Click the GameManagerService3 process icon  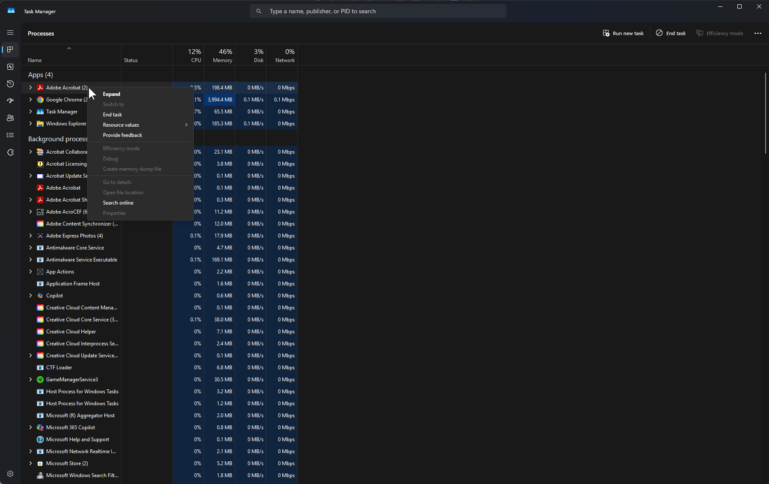click(x=40, y=380)
